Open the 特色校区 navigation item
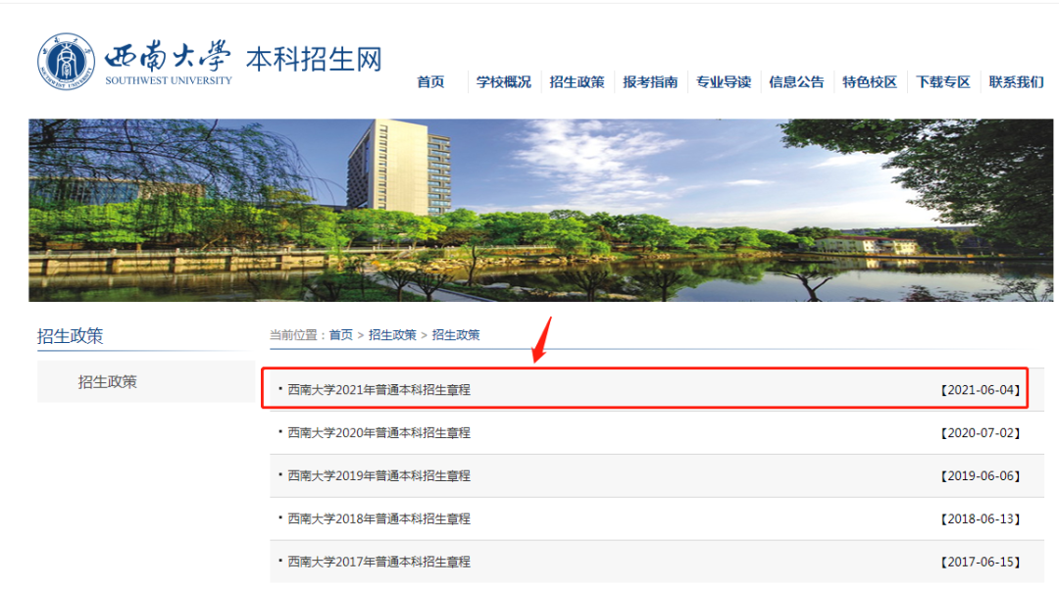The height and width of the screenshot is (590, 1059). click(869, 82)
